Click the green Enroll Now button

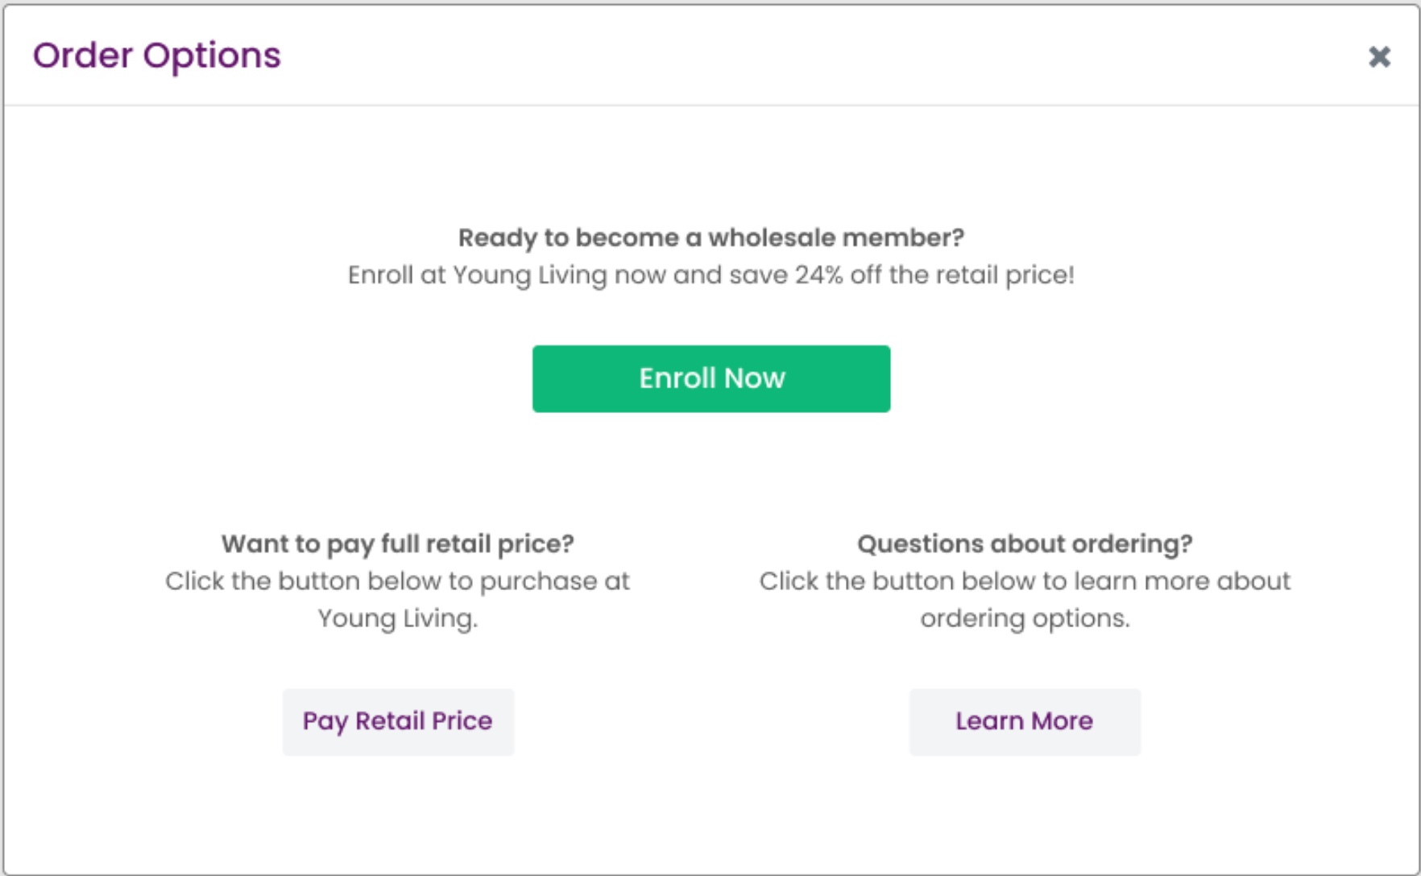(x=710, y=378)
